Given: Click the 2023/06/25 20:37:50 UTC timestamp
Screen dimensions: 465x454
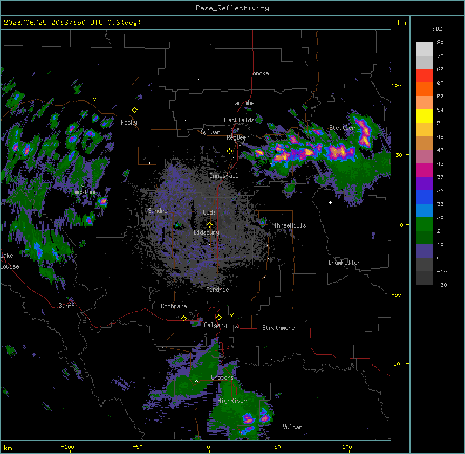Looking at the screenshot, I should [x=53, y=23].
